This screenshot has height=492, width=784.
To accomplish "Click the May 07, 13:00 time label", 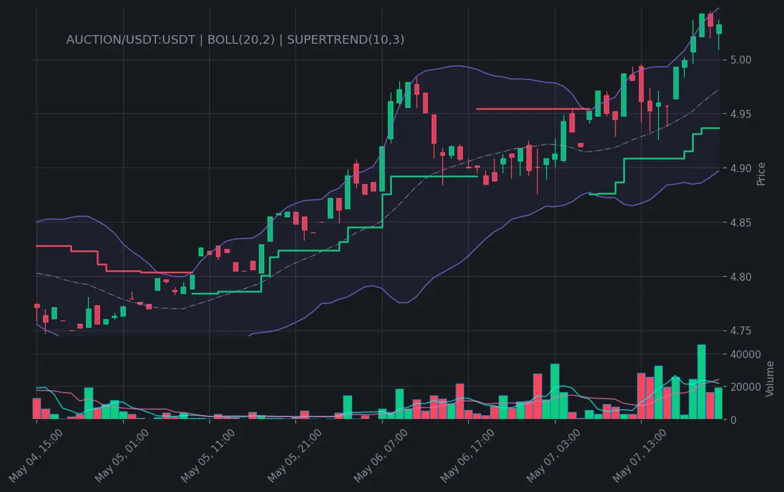I will pyautogui.click(x=640, y=455).
